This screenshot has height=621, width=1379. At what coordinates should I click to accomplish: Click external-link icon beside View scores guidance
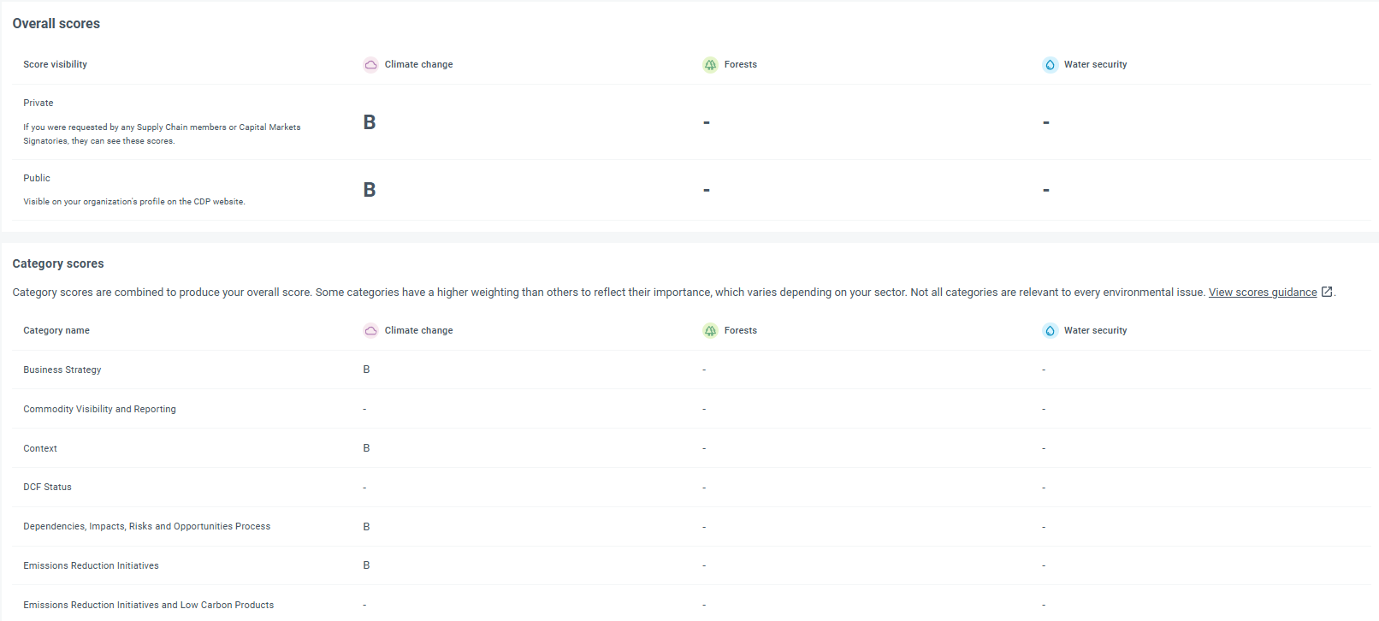(x=1327, y=292)
